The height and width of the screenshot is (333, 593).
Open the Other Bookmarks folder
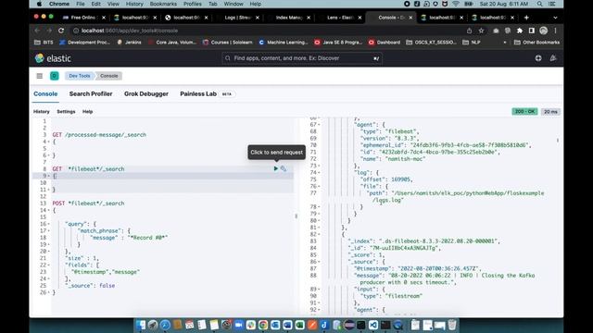coord(537,43)
